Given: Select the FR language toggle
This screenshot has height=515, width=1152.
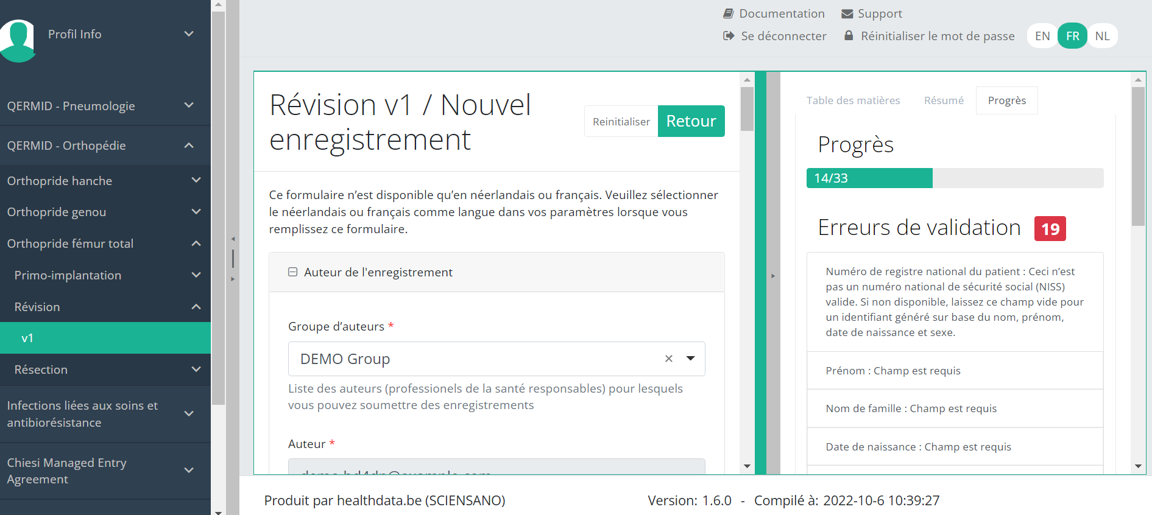Looking at the screenshot, I should click(1072, 36).
